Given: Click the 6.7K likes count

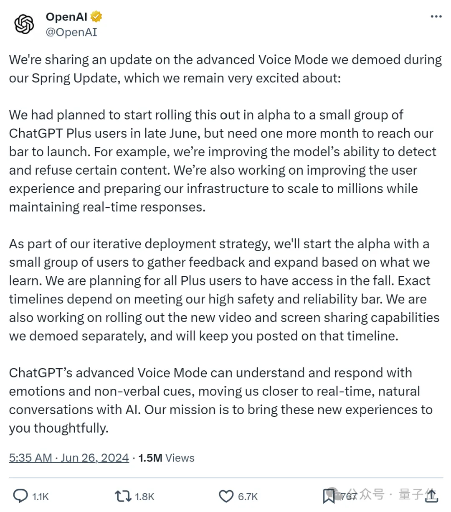Looking at the screenshot, I should click(248, 497).
